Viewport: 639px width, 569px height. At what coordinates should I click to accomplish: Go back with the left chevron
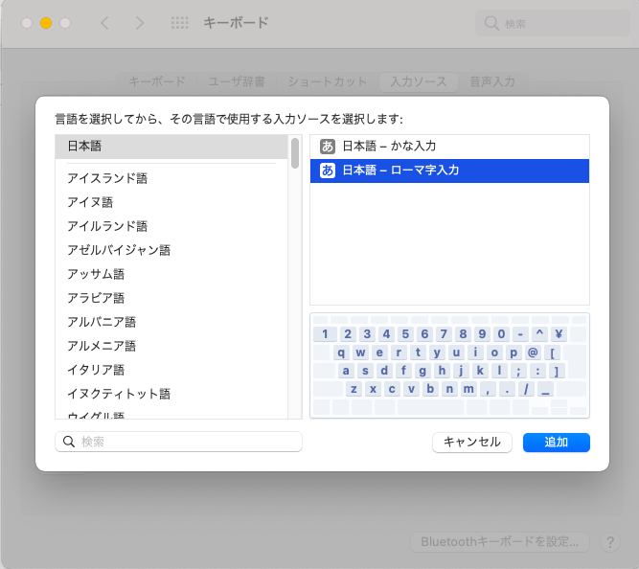coord(105,23)
